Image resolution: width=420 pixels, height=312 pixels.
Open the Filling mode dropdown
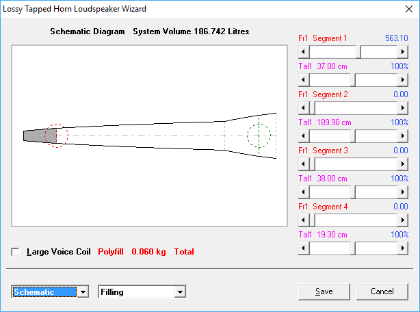click(180, 292)
